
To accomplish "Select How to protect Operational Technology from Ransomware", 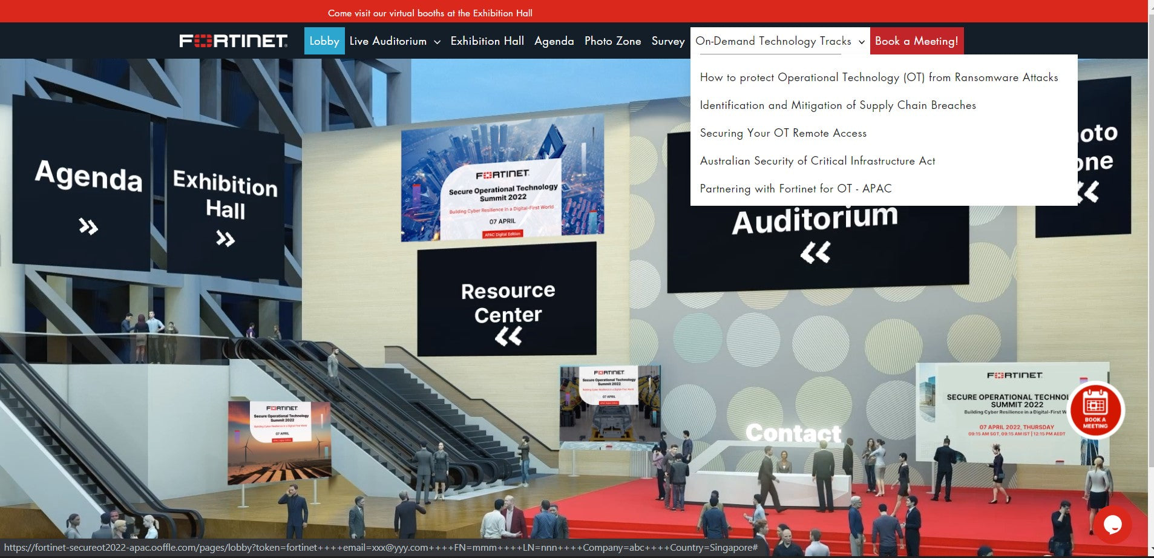I will [879, 77].
